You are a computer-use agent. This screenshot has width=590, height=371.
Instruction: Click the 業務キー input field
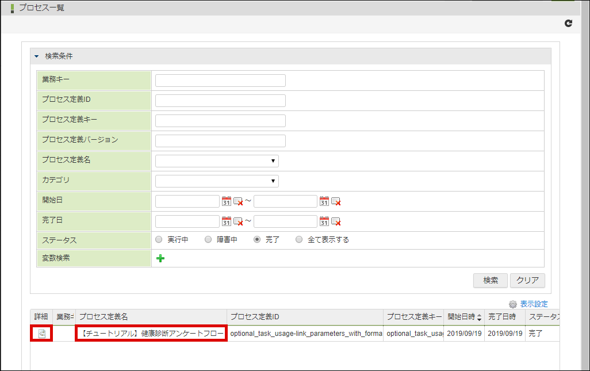pos(220,81)
